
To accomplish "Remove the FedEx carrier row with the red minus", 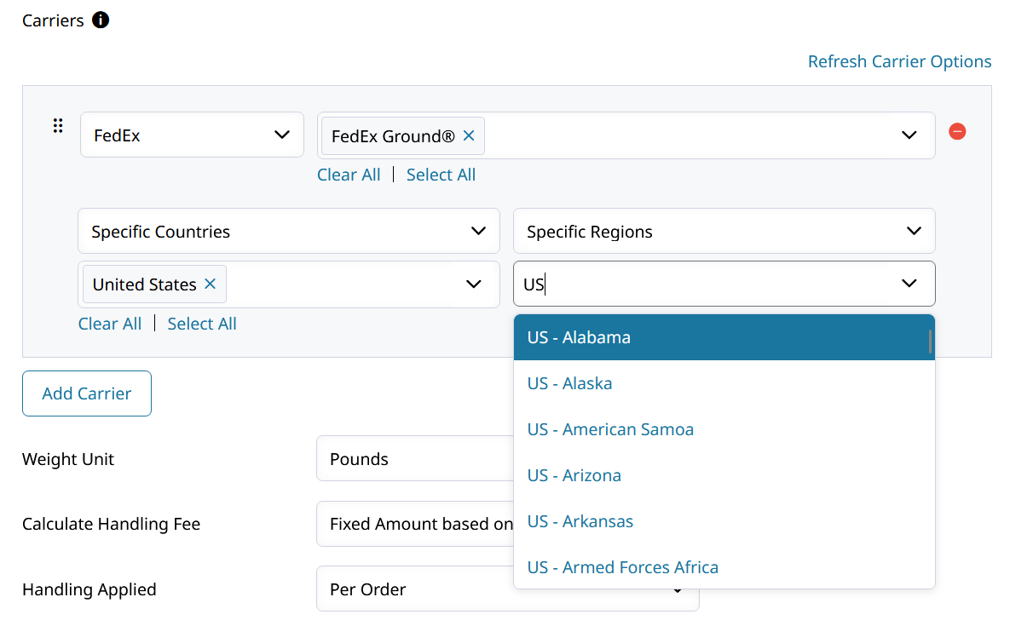I will (x=957, y=132).
